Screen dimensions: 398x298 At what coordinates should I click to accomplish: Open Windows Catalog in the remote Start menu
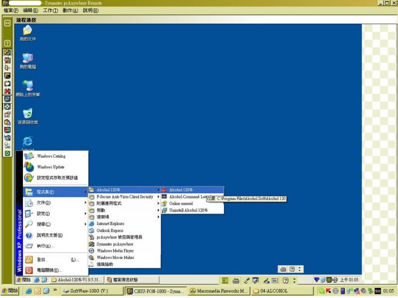[56, 156]
